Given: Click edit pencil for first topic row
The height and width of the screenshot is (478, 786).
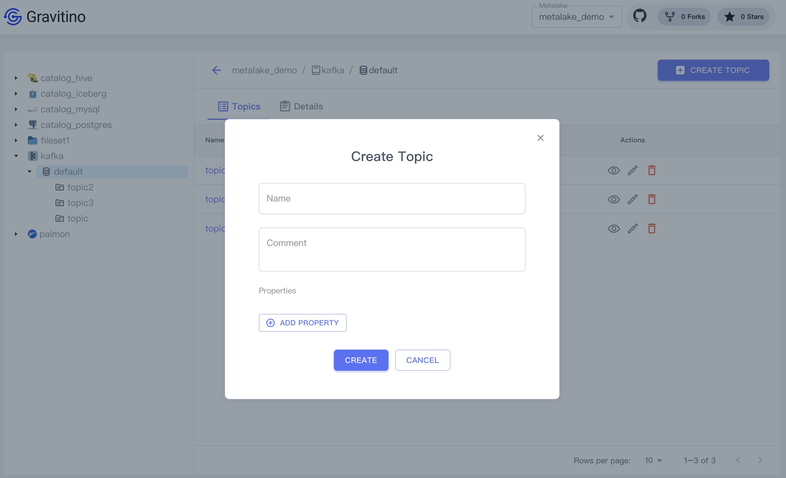Looking at the screenshot, I should point(633,170).
